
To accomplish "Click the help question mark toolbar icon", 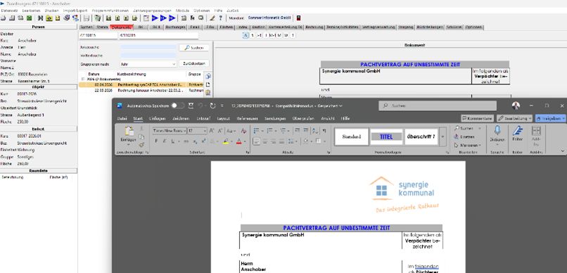I will 221,18.
